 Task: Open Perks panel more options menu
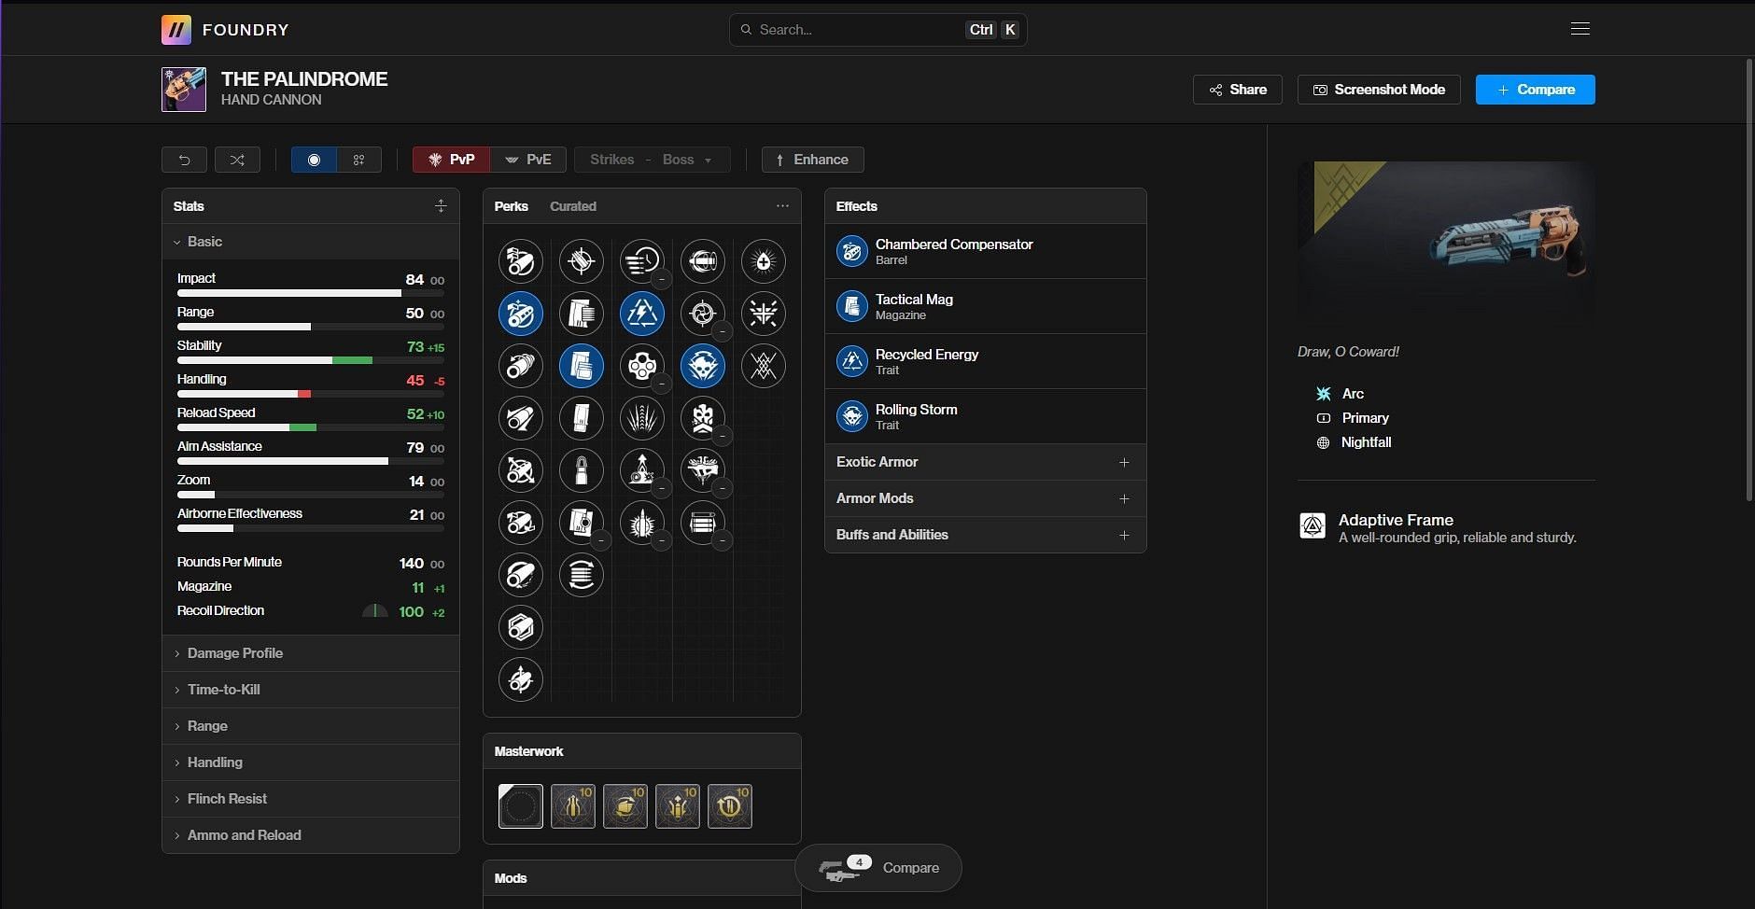tap(782, 206)
